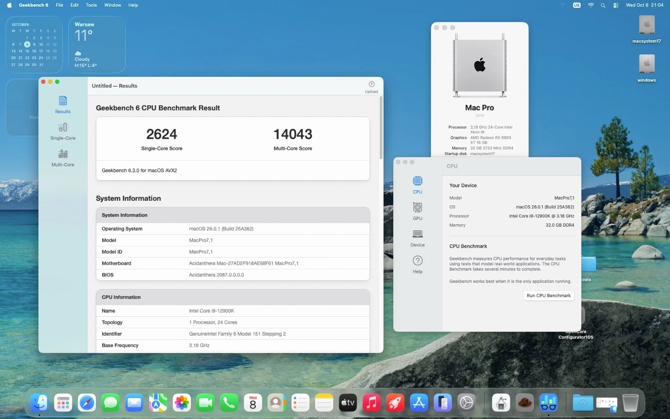
Task: Open Notes from the dock
Action: coord(324,403)
